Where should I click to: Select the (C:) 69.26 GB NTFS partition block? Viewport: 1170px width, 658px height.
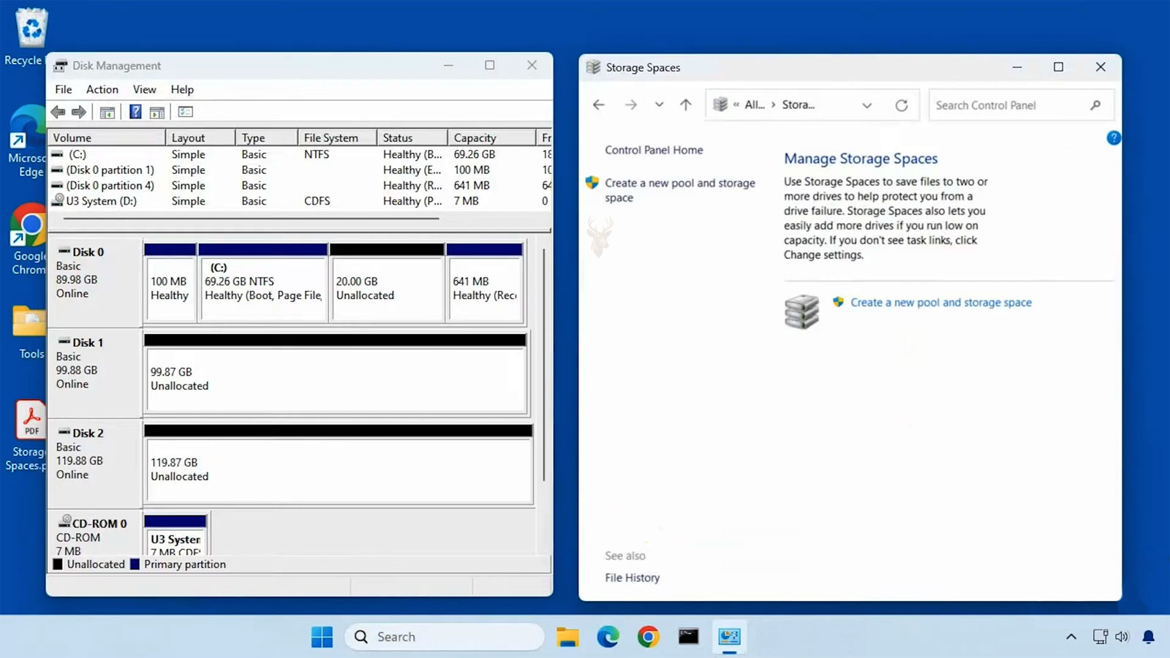(x=263, y=288)
